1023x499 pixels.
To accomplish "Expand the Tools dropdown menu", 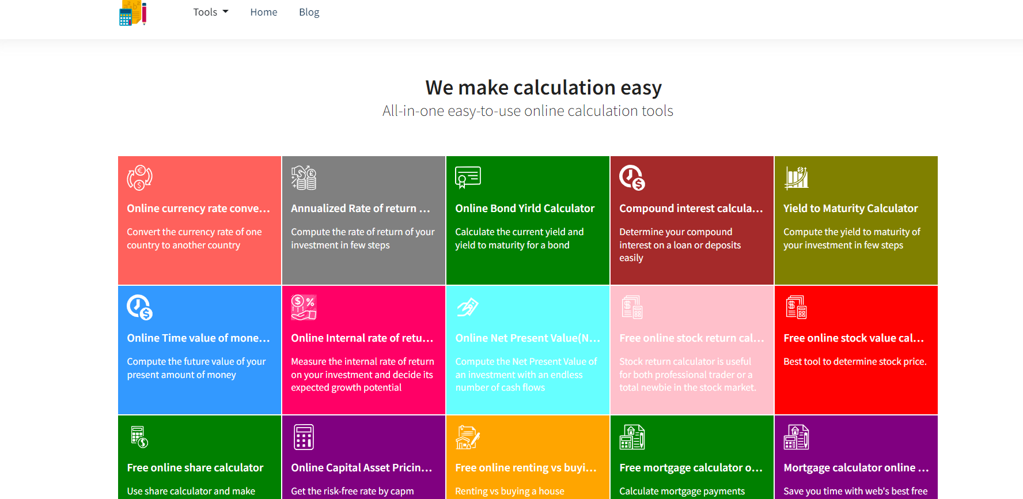I will pos(211,12).
